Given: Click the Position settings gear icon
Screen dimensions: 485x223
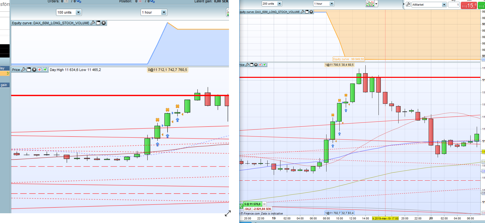Looking at the screenshot, I should [x=152, y=1].
